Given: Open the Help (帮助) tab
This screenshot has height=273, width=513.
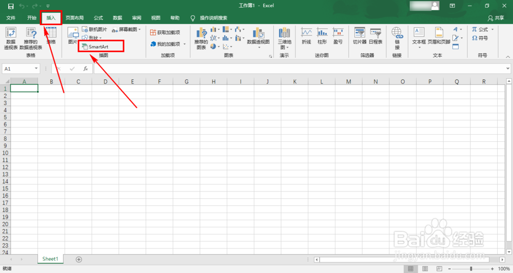Looking at the screenshot, I should [175, 18].
